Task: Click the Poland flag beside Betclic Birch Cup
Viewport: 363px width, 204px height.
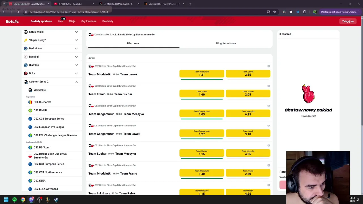Action: tap(30, 156)
